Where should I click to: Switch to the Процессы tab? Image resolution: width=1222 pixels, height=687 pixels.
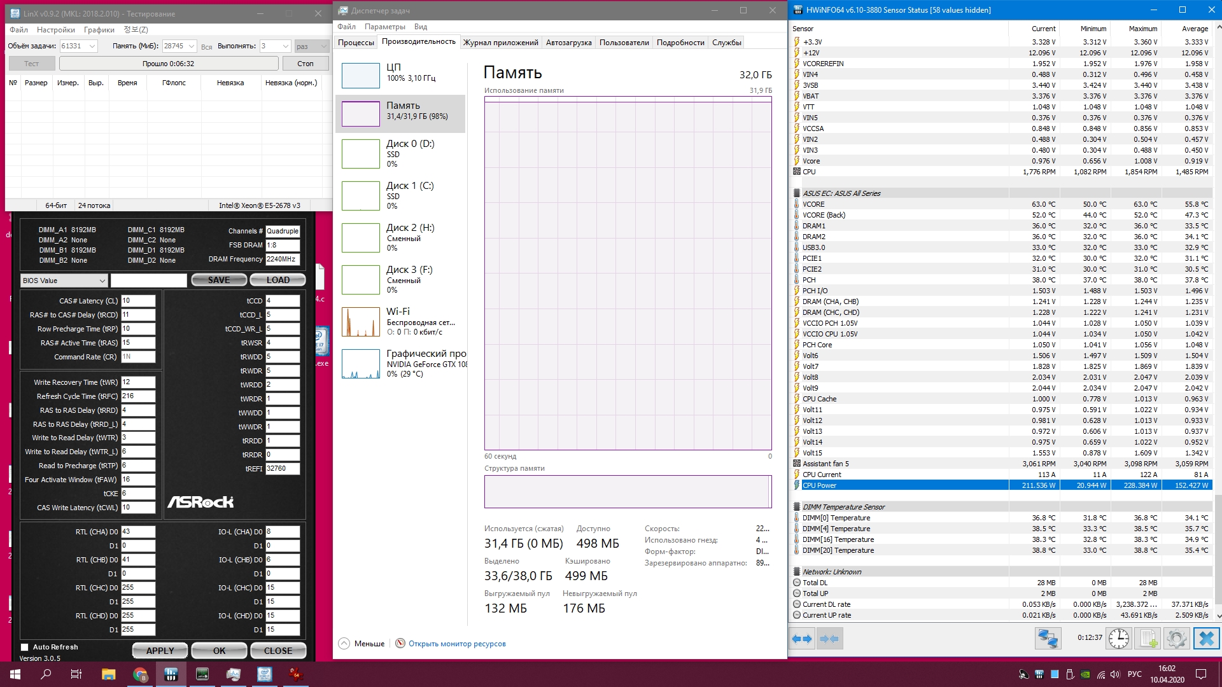pyautogui.click(x=356, y=43)
